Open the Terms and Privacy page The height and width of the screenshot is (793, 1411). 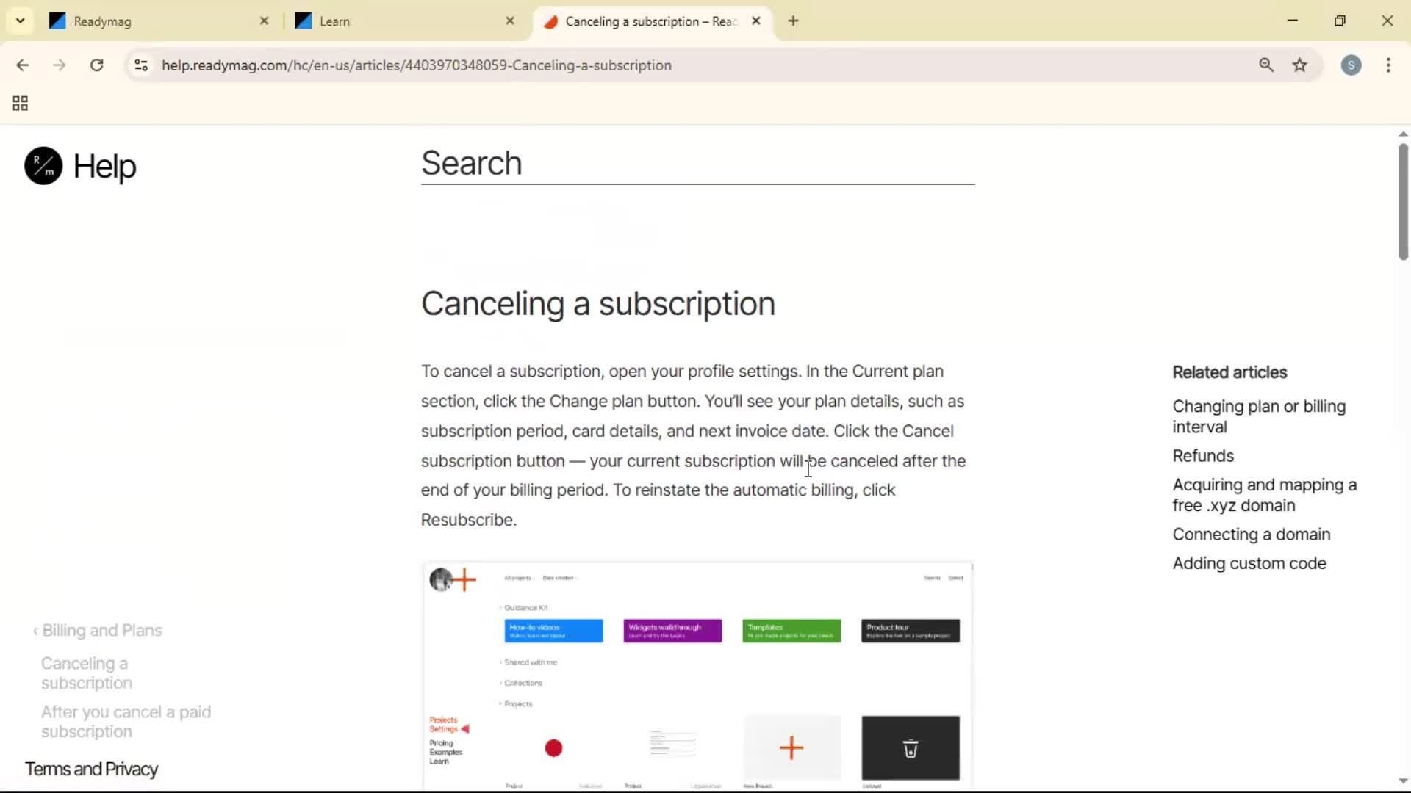point(91,769)
